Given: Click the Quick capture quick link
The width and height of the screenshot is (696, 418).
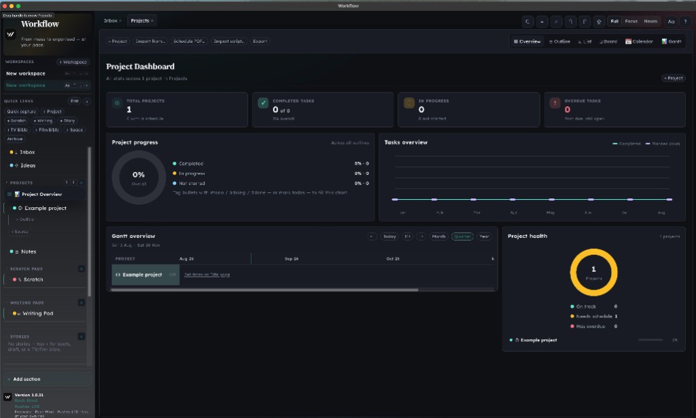Looking at the screenshot, I should [x=21, y=111].
